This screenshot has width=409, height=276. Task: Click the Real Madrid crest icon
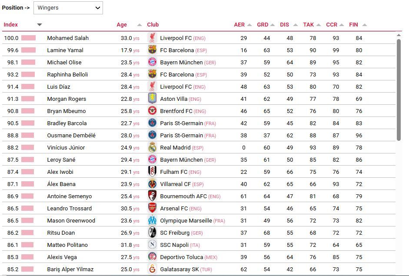[x=152, y=147]
